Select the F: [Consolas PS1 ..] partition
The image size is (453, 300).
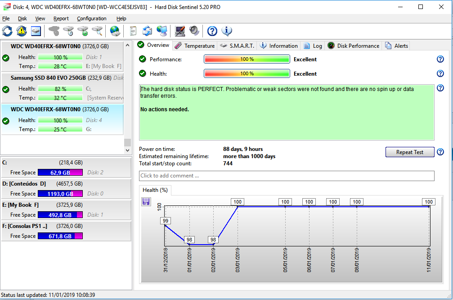tap(66, 231)
